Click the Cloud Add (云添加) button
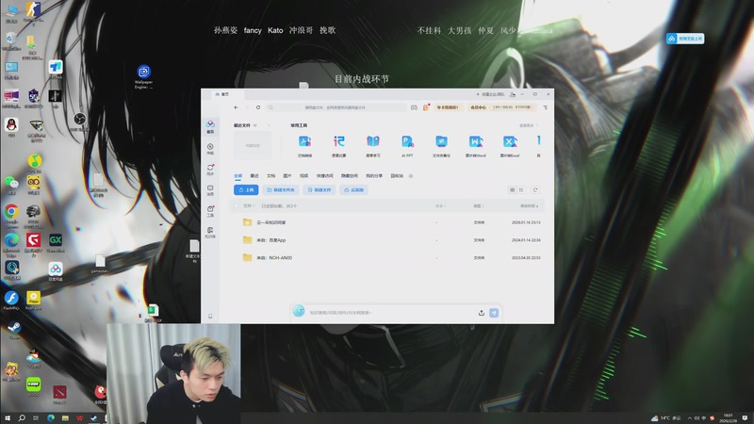This screenshot has height=424, width=754. tap(354, 190)
